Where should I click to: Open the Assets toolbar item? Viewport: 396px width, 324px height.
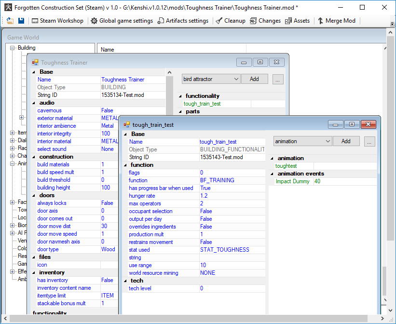[x=297, y=21]
